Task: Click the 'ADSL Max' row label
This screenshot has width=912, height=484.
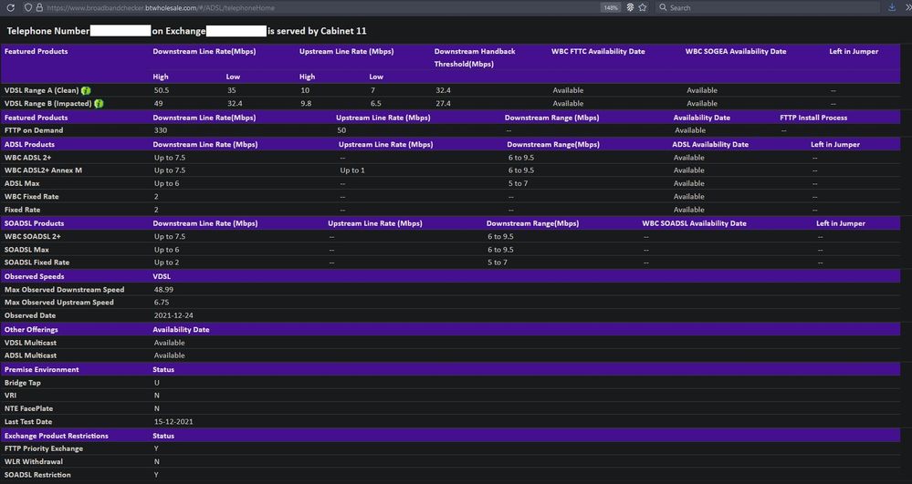Action: [22, 183]
